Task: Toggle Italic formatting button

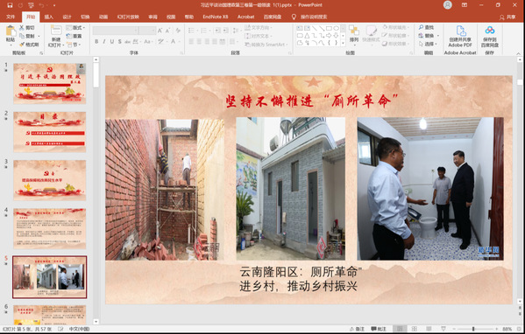Action: click(x=104, y=41)
